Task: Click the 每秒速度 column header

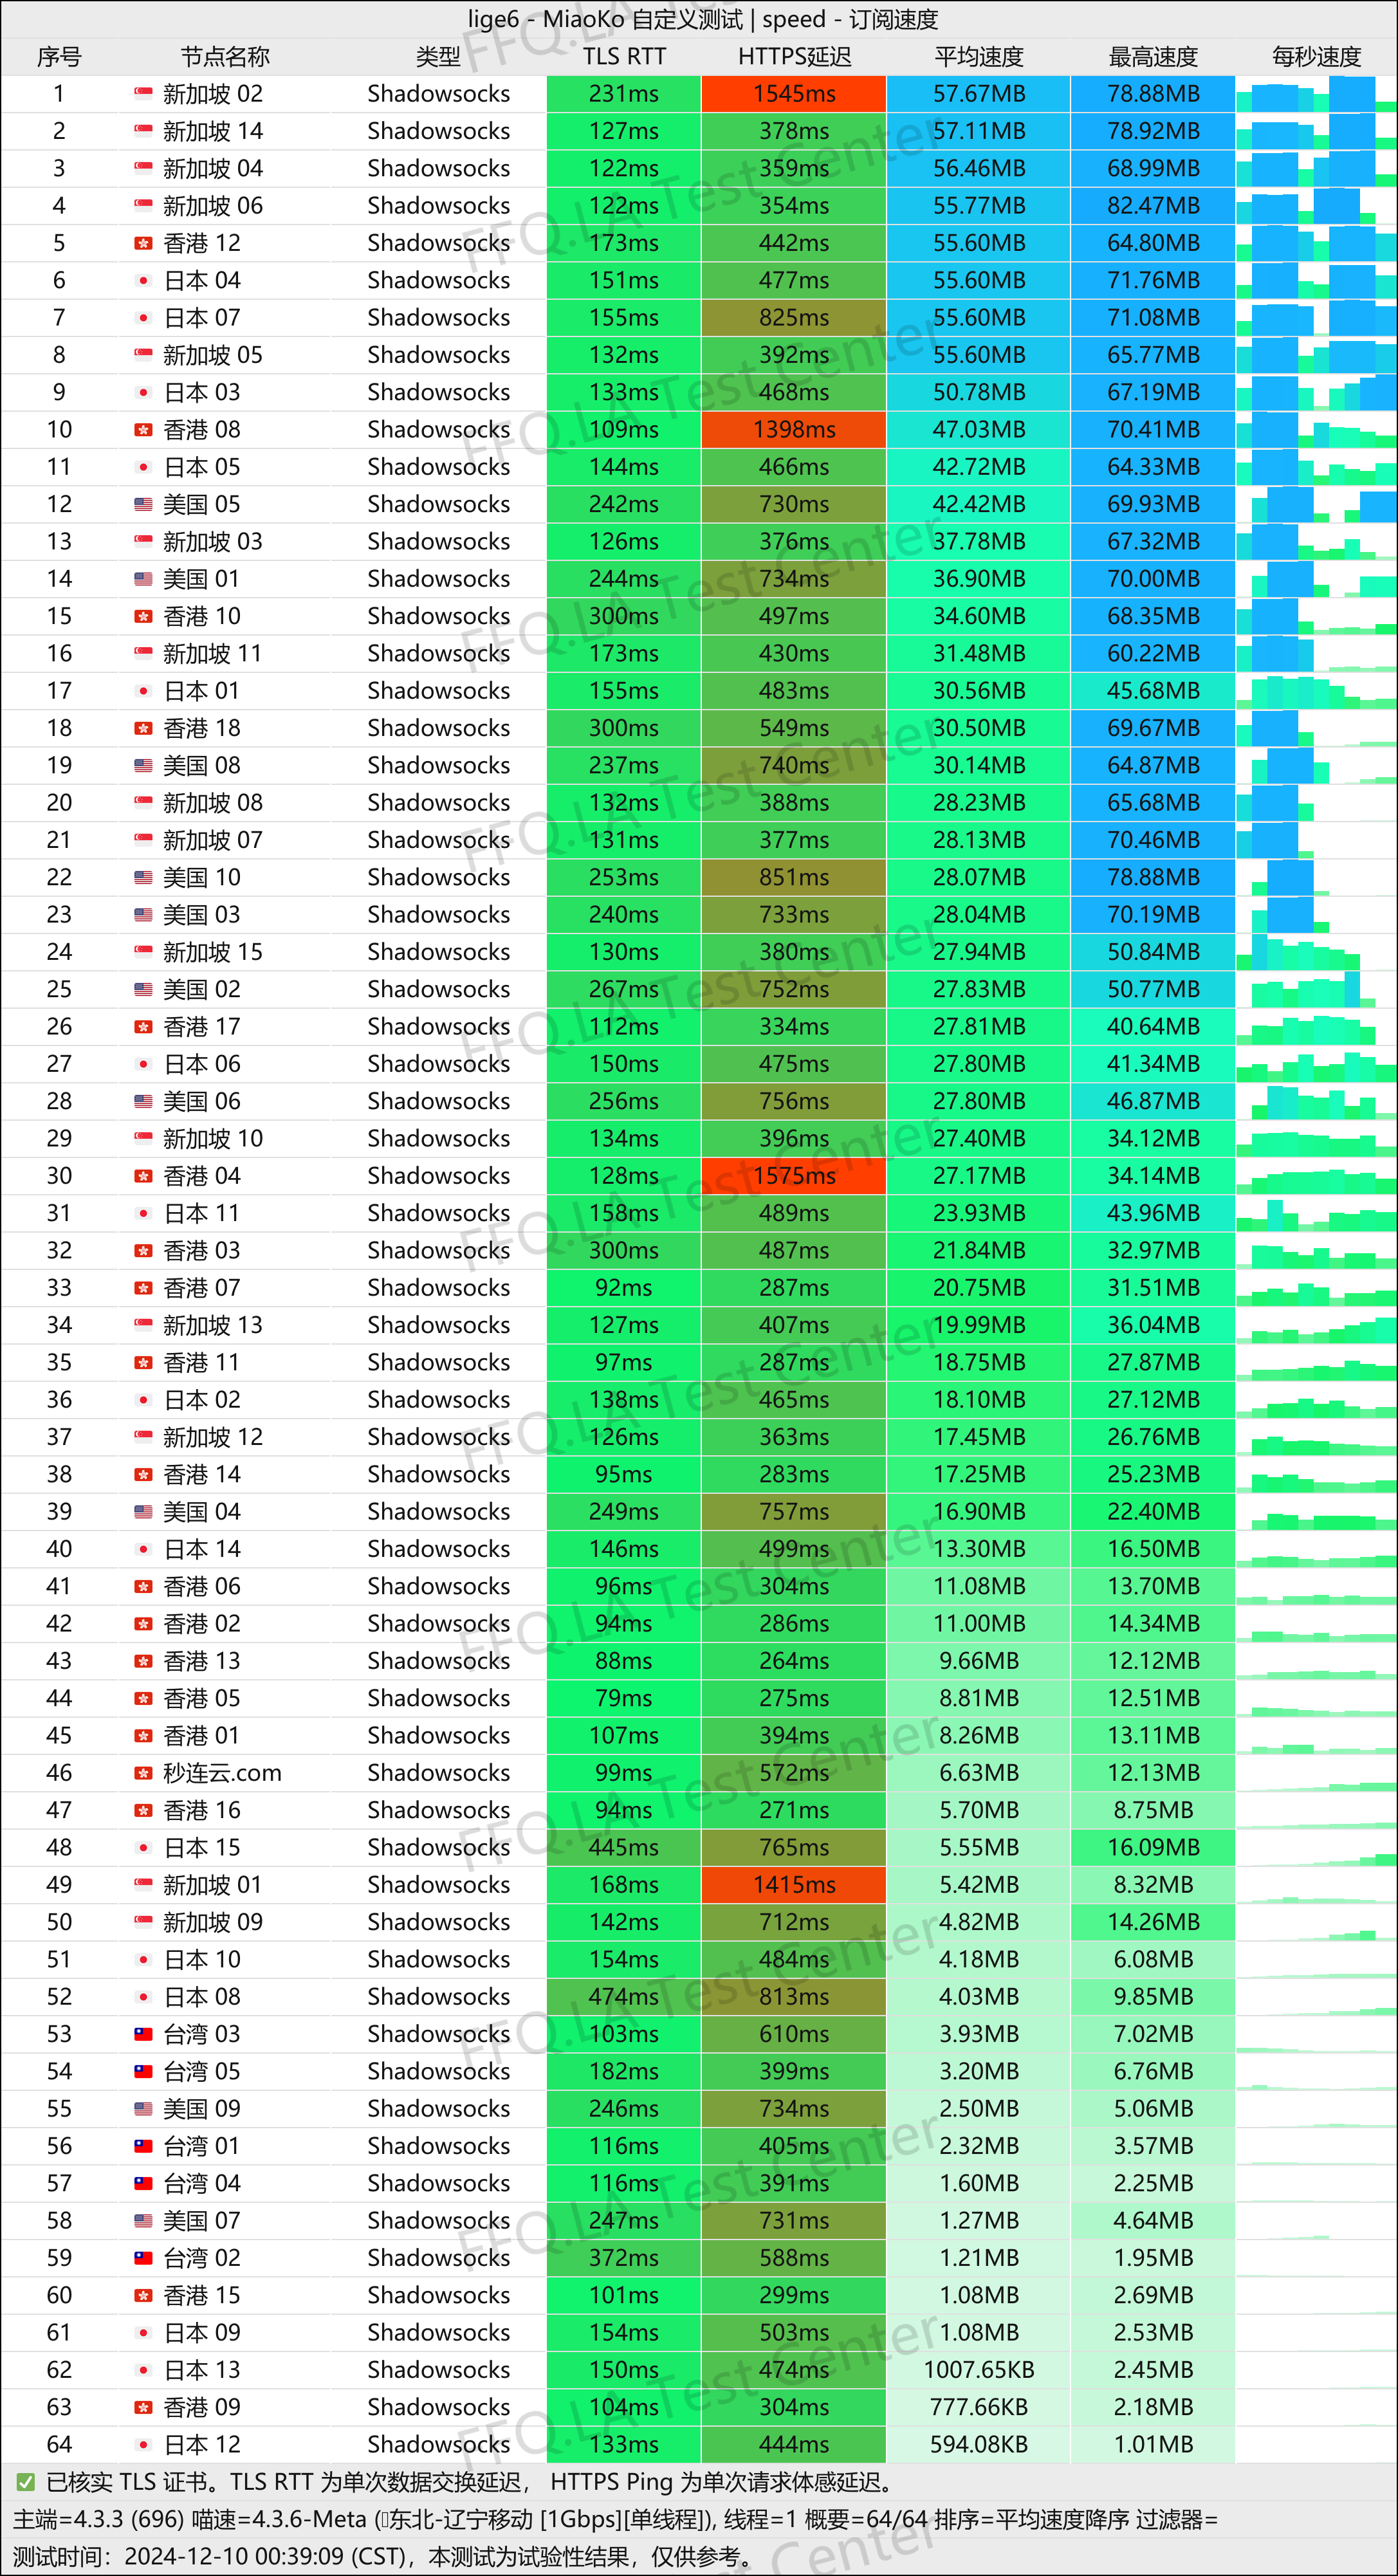Action: tap(1316, 57)
